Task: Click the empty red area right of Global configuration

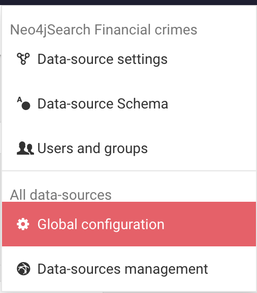Action: pos(210,224)
